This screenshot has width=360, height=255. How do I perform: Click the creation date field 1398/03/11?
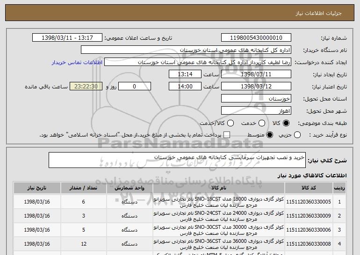[256, 74]
